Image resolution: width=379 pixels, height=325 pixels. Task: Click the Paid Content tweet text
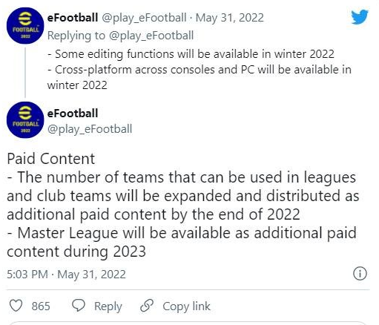tap(183, 205)
